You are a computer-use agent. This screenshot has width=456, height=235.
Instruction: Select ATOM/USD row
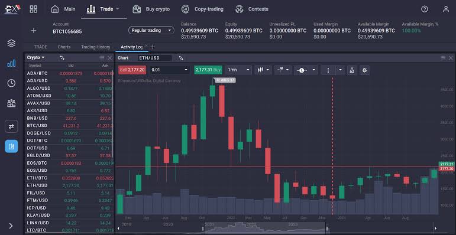click(69, 96)
